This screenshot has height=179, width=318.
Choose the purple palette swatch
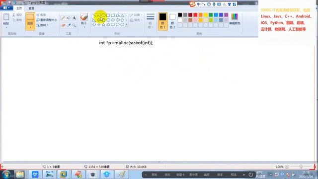(x=226, y=15)
